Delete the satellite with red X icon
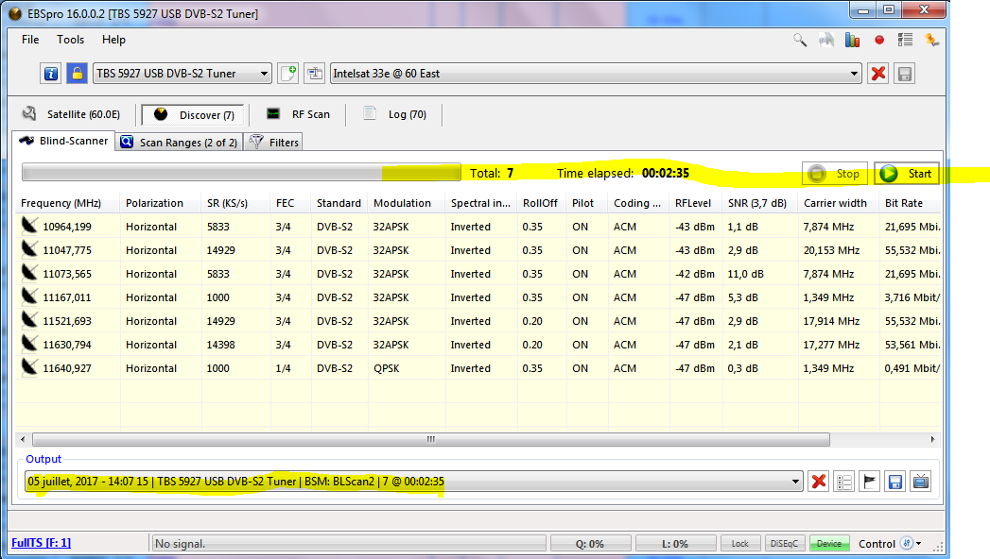This screenshot has height=559, width=990. click(878, 74)
